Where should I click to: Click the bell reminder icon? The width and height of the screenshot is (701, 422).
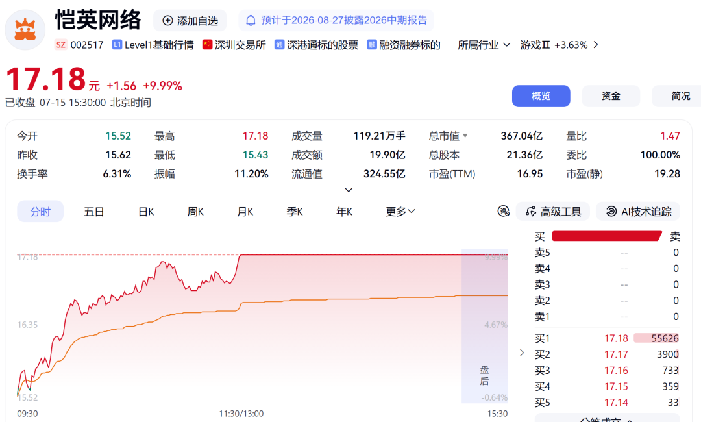251,21
